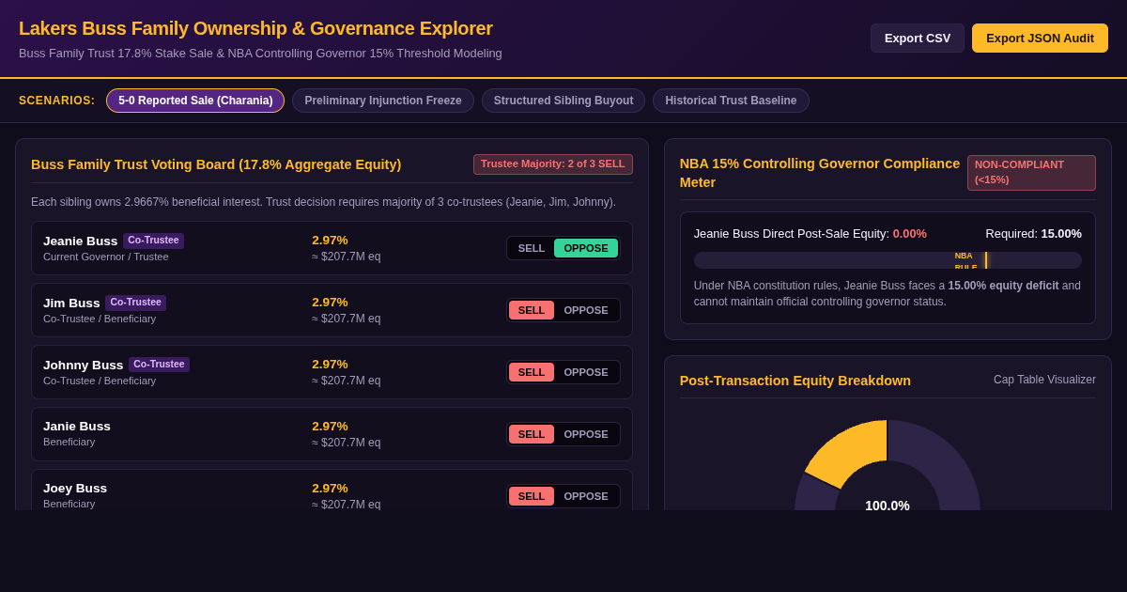The height and width of the screenshot is (592, 1127).
Task: Click the Export CSV button
Action: click(x=917, y=38)
